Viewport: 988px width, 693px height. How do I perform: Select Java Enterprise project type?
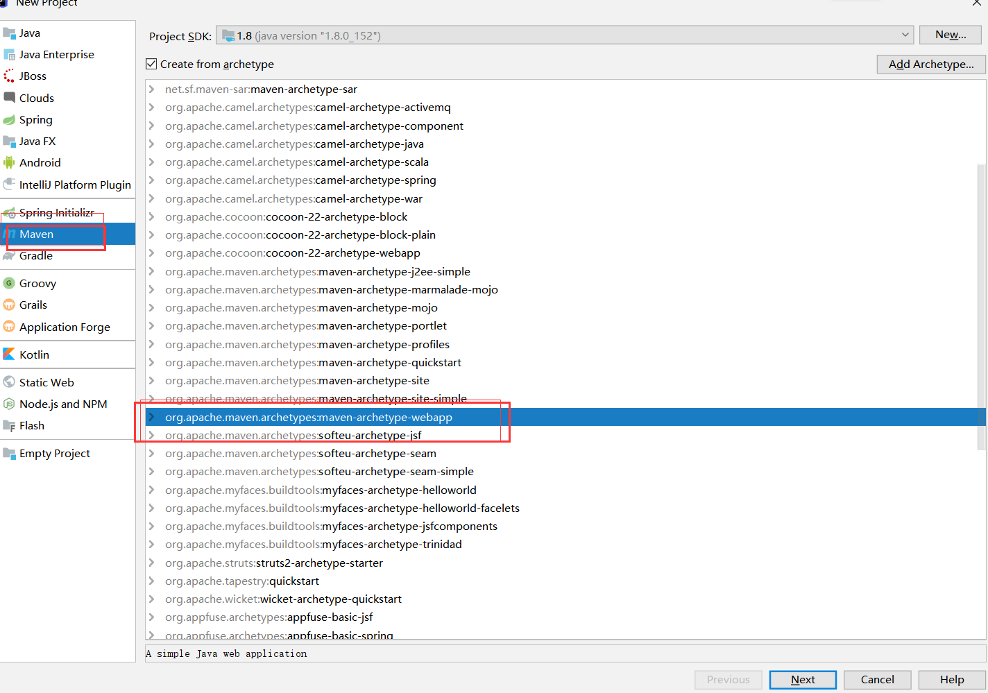(67, 55)
